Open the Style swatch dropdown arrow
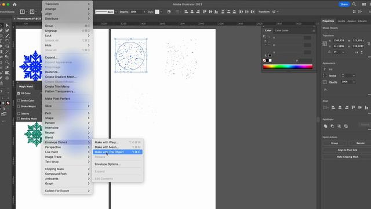 [161, 12]
